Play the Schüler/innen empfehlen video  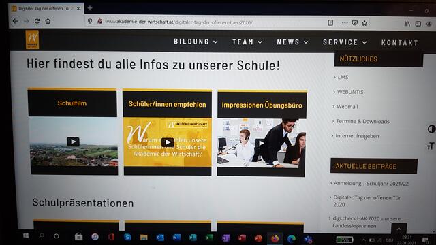pos(168,142)
